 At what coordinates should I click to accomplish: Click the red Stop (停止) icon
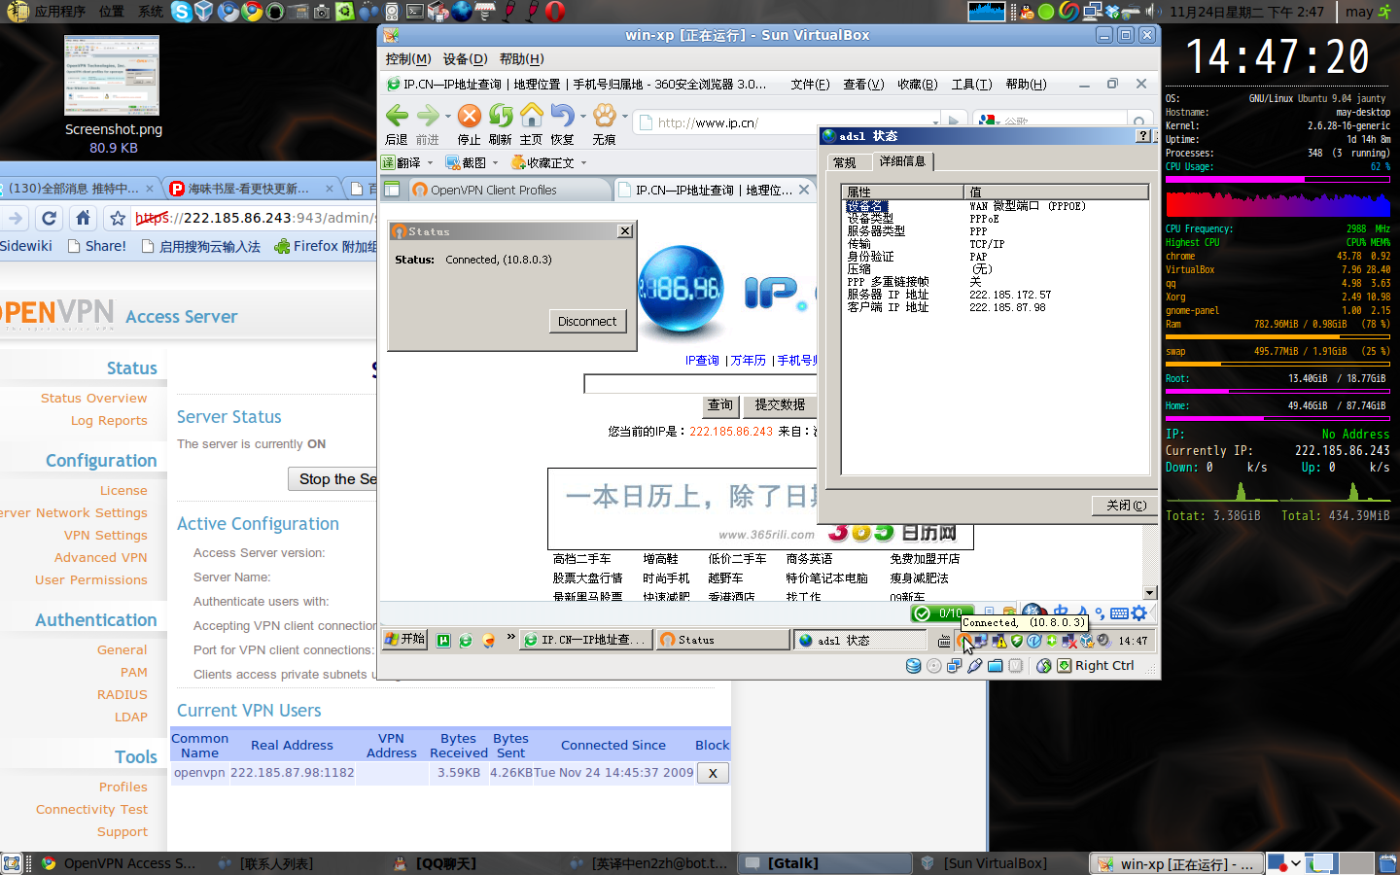470,116
